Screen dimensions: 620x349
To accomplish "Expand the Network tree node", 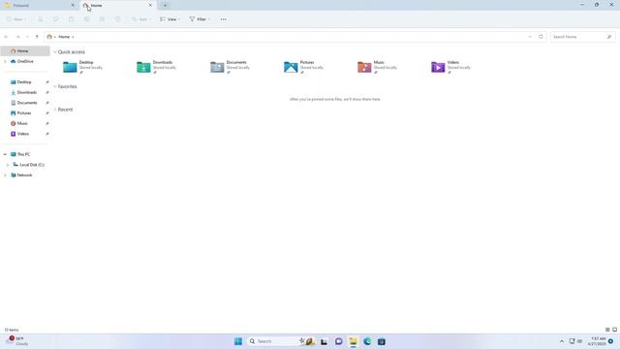I will coord(5,174).
